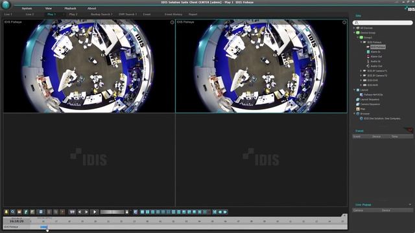Select the Map tree item
Image resolution: width=415 pixels, height=233 pixels.
pos(362,109)
